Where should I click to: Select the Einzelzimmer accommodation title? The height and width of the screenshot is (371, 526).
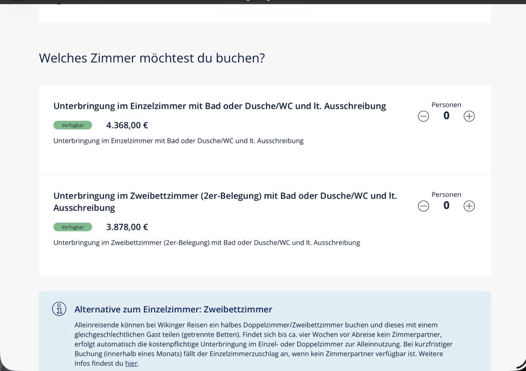tap(219, 106)
